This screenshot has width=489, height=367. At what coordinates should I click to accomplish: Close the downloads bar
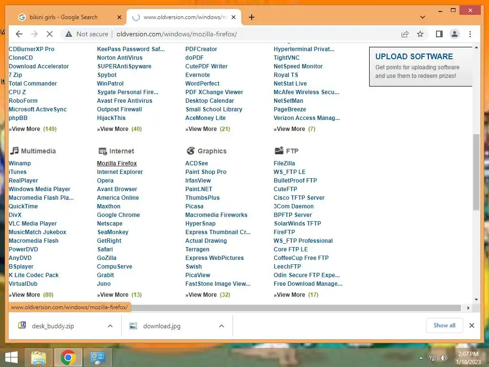point(471,325)
